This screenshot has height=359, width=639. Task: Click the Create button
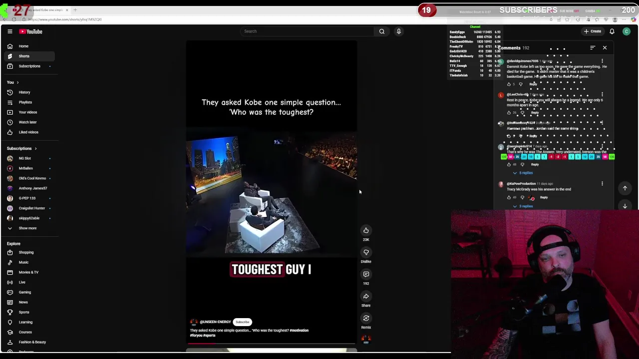click(x=593, y=31)
